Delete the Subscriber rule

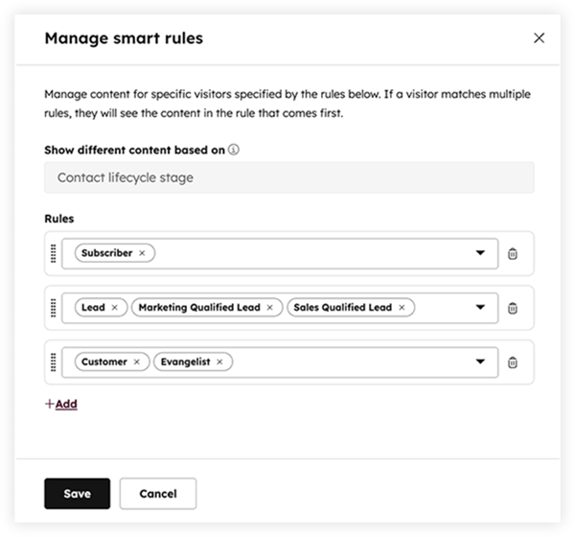(x=513, y=253)
